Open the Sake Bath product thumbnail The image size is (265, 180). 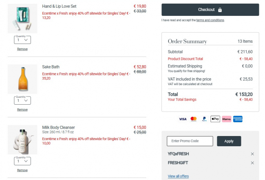(22, 79)
